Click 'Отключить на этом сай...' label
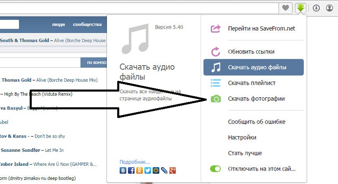Screen dimensions: 338x184 pos(262,169)
